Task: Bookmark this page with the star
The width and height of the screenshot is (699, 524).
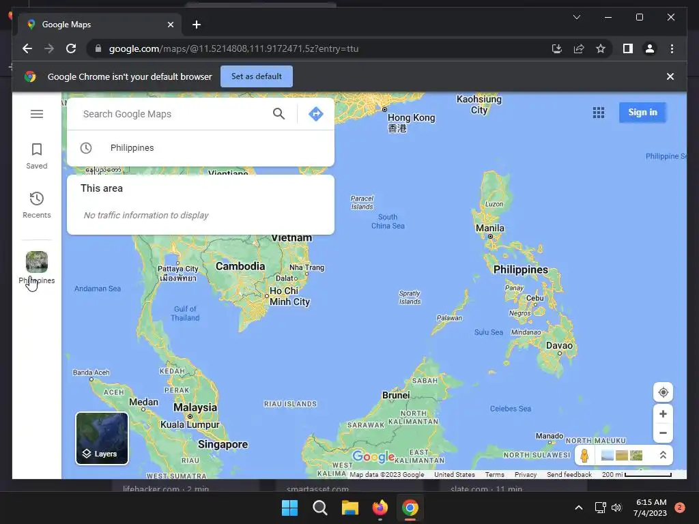Action: click(601, 48)
